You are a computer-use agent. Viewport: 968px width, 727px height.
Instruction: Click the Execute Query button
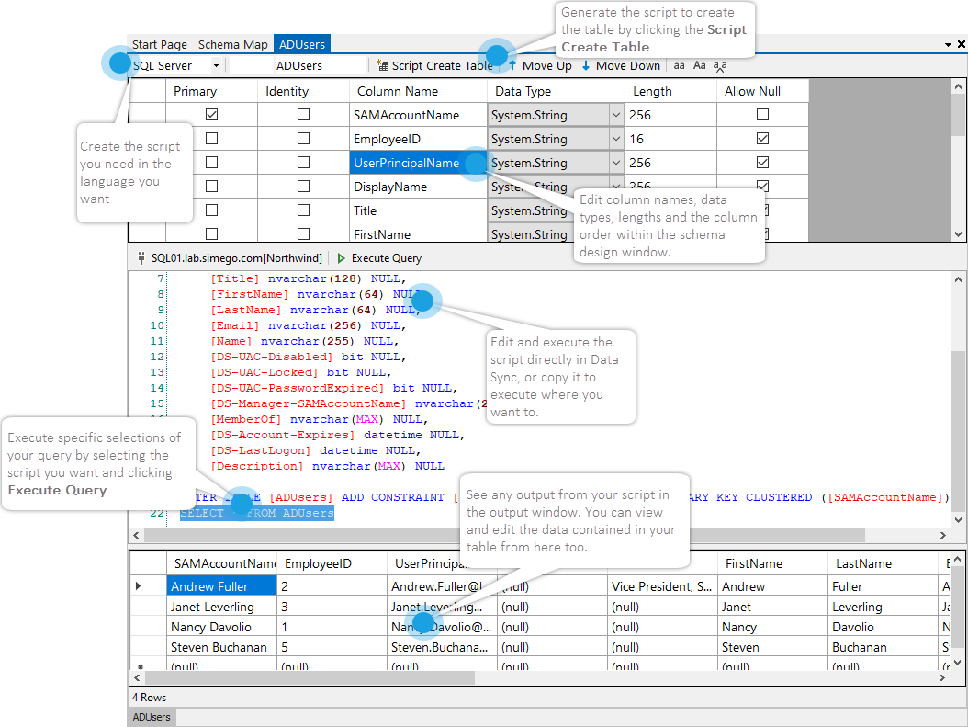pos(379,258)
